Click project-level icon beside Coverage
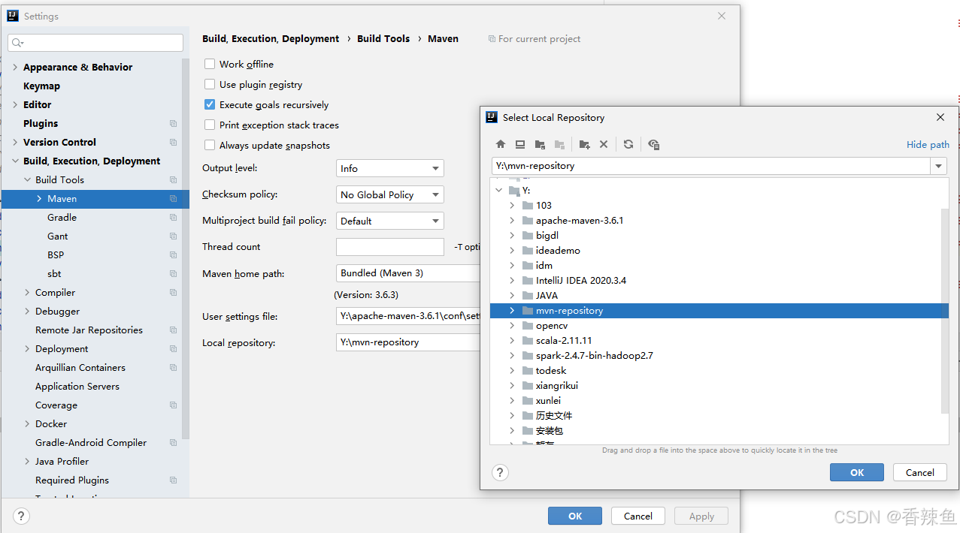 click(x=173, y=405)
